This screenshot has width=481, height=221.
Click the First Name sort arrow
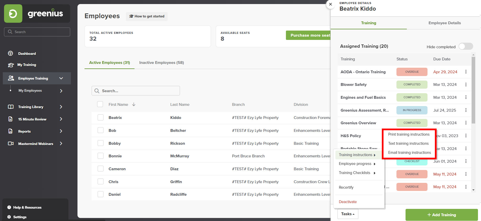134,104
